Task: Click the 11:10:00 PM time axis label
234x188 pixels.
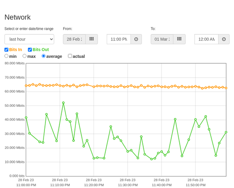Action: pyautogui.click(x=60, y=185)
